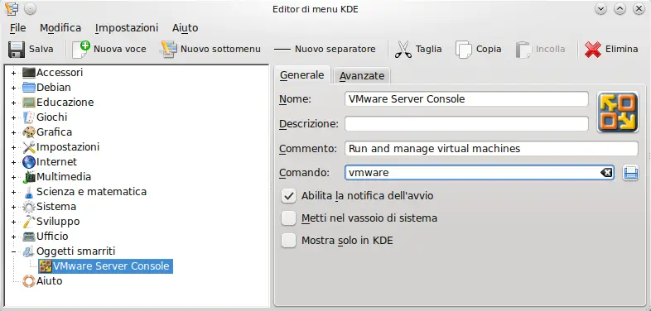Screen dimensions: 651x311
Task: Cut selection with Taglia scissors icon
Action: pos(403,50)
